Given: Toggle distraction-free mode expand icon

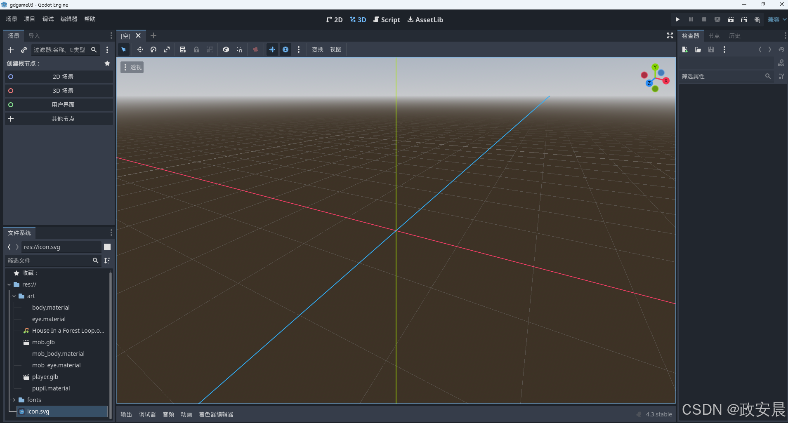Looking at the screenshot, I should (x=670, y=36).
